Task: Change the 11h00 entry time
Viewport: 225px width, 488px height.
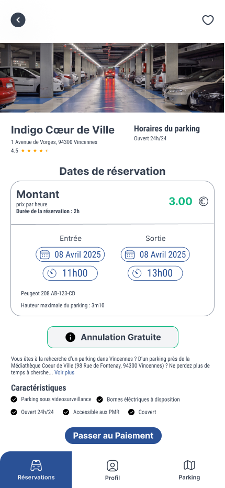Action: coord(70,273)
